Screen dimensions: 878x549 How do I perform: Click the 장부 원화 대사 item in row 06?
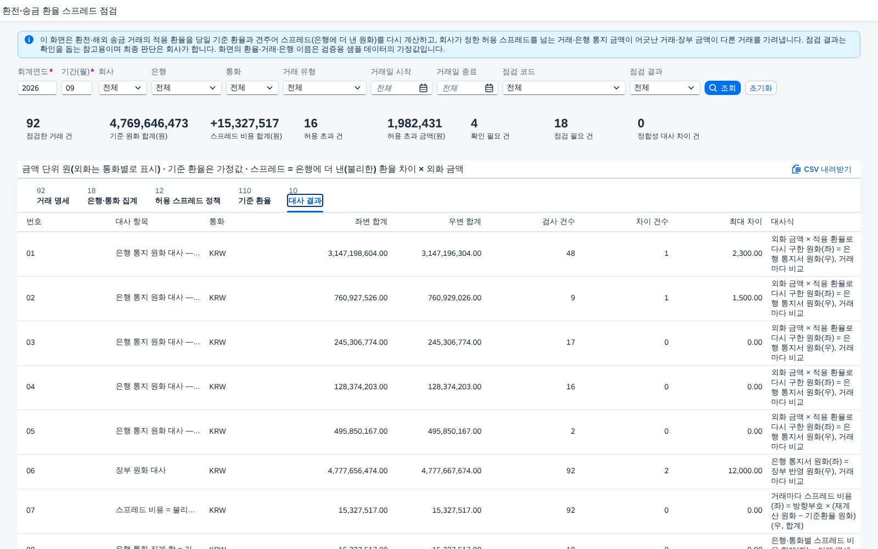tap(141, 470)
